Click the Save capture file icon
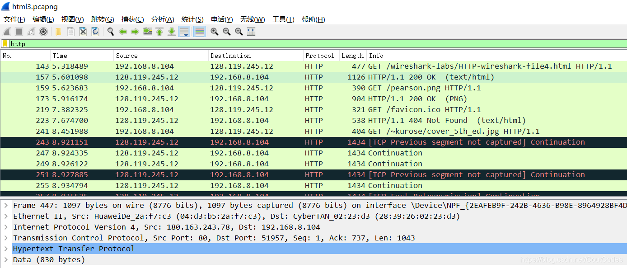Viewport: 627px width, 268px height. [x=71, y=32]
